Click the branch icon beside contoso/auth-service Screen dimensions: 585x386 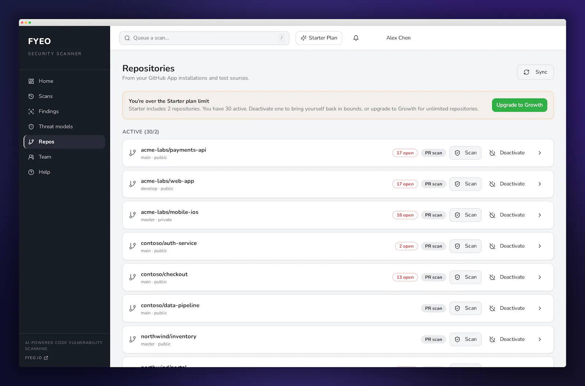(x=133, y=246)
